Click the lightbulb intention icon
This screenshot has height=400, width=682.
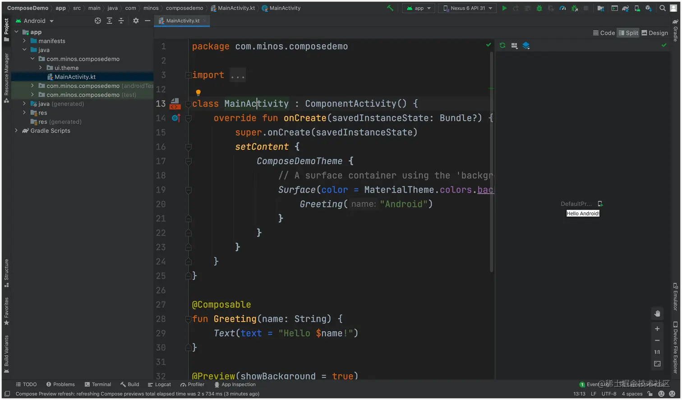pyautogui.click(x=198, y=92)
